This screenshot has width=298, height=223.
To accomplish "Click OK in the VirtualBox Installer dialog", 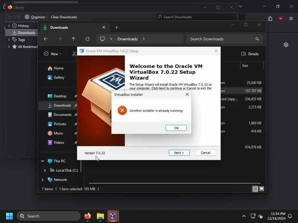I will (176, 128).
